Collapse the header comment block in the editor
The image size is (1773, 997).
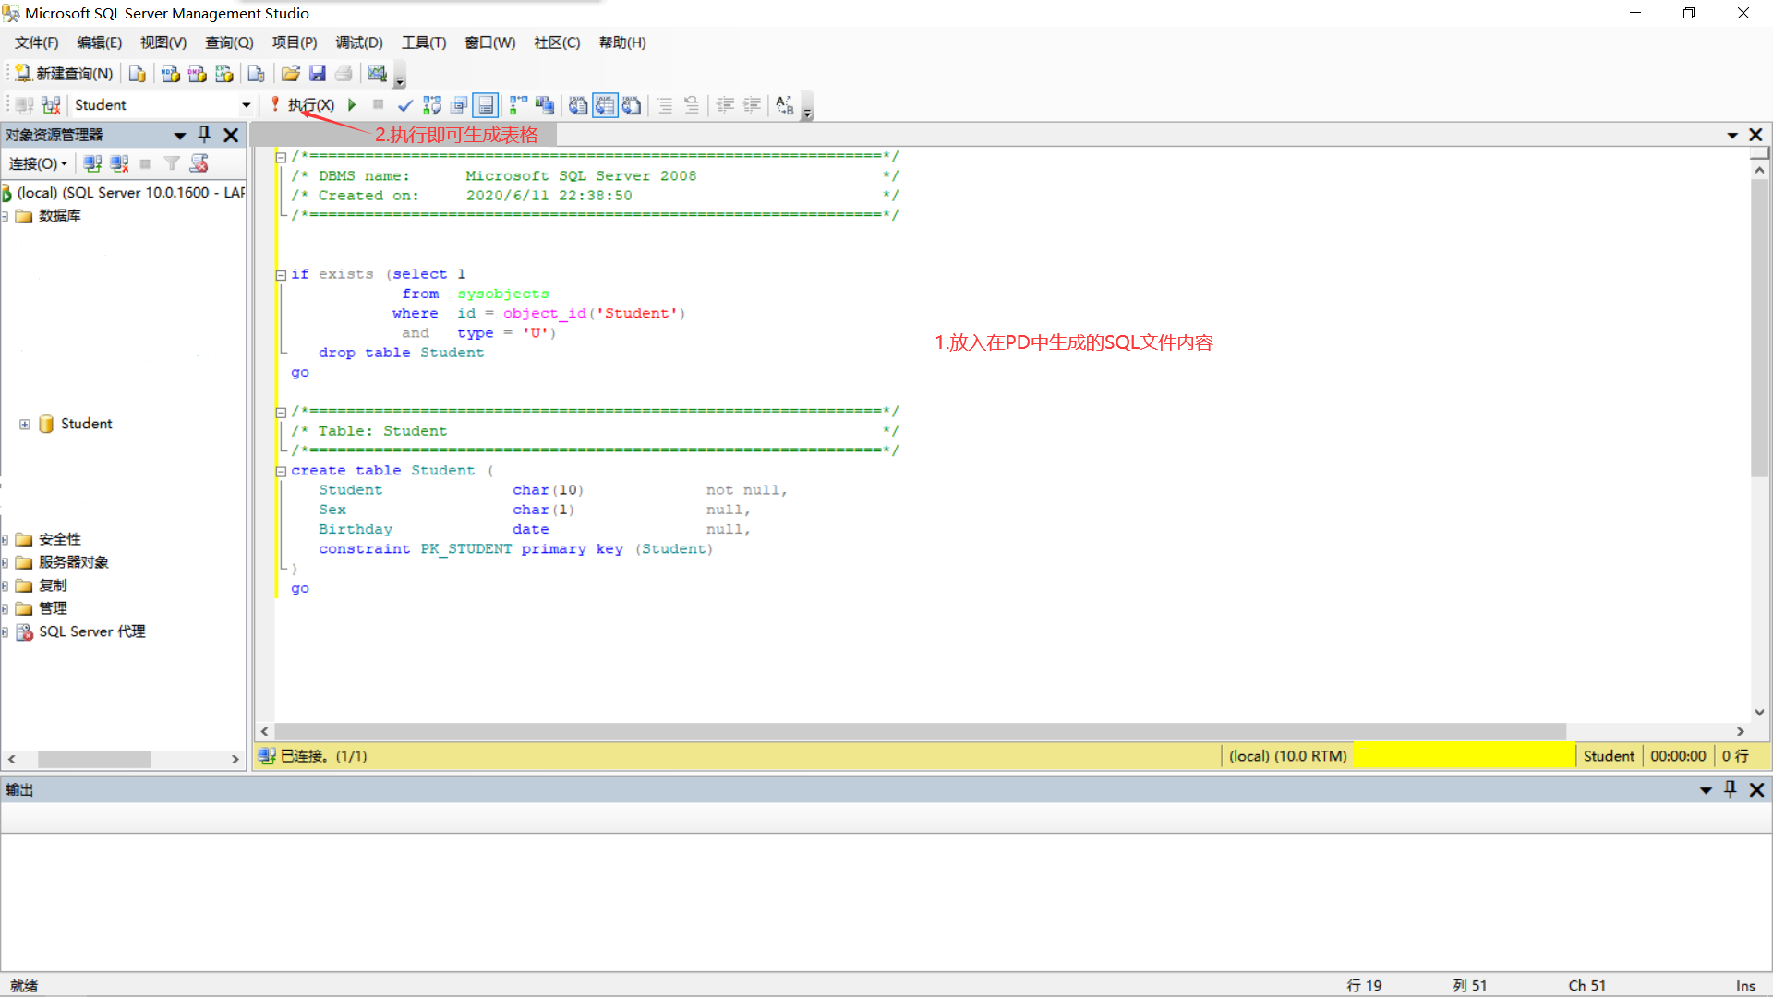pos(281,157)
